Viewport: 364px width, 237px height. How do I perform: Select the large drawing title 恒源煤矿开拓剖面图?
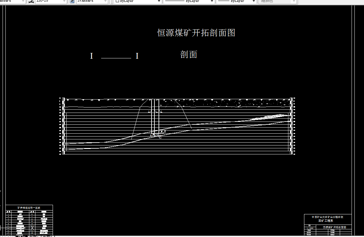[x=197, y=33]
